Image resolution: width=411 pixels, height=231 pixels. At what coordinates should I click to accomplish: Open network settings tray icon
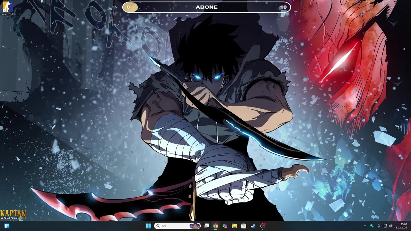pos(385,226)
